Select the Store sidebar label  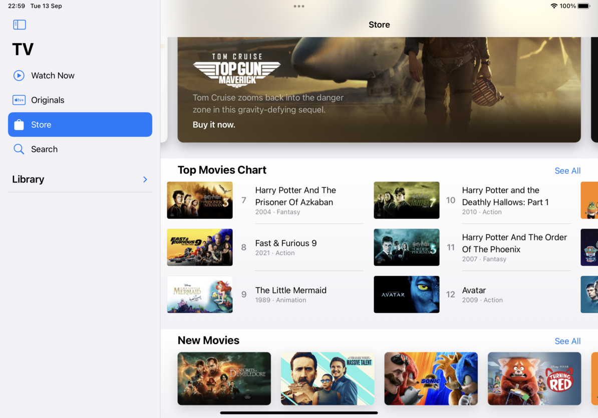coord(41,125)
